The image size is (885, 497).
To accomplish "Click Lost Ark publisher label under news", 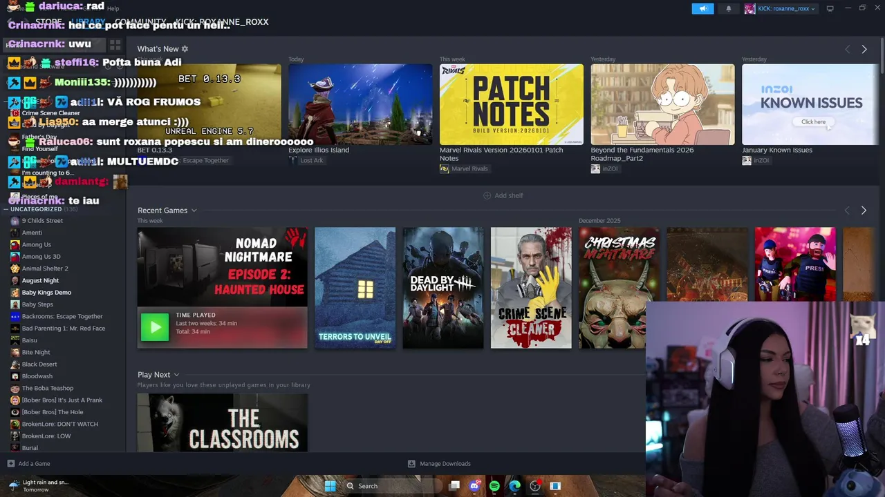I will click(x=311, y=160).
